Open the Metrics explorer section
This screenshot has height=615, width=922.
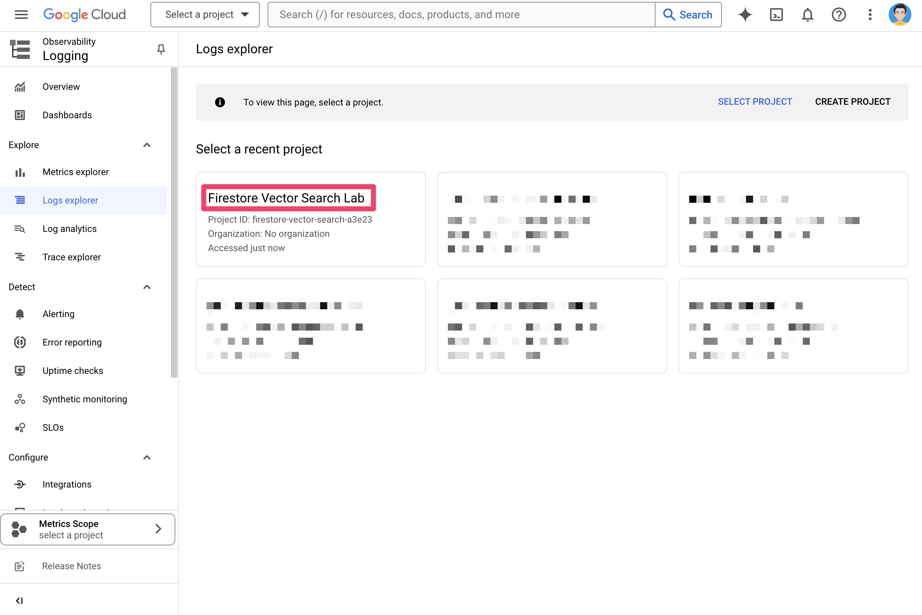[x=76, y=172]
